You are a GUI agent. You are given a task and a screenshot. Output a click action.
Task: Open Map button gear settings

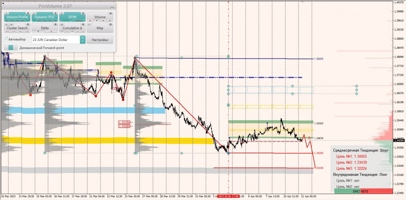coord(111,24)
